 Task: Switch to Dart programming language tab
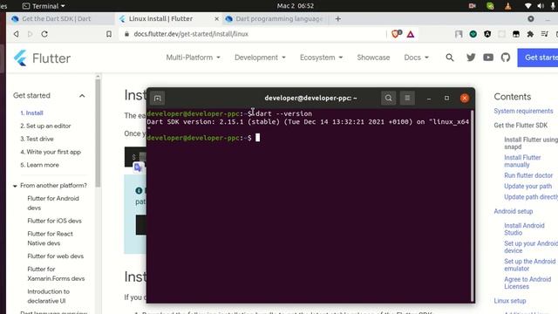pos(276,19)
